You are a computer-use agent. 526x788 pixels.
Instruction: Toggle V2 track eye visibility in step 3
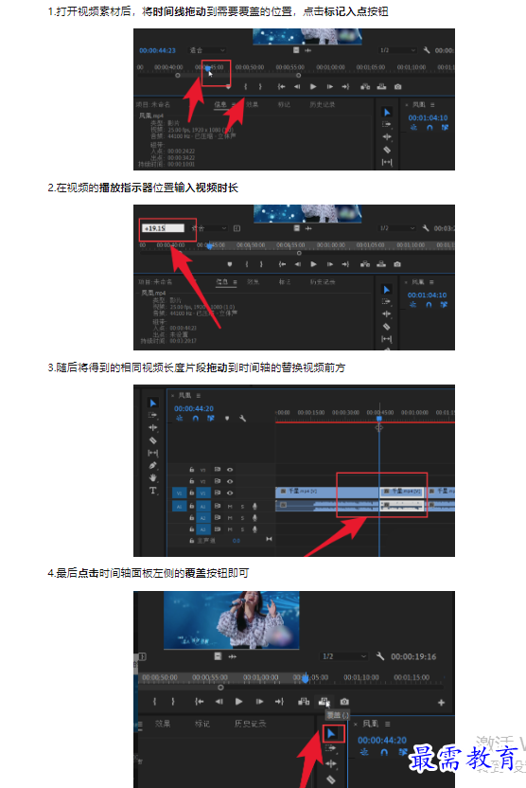click(x=230, y=481)
